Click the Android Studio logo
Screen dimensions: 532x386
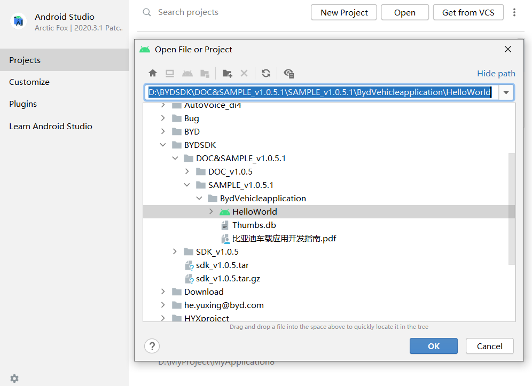[x=18, y=21]
